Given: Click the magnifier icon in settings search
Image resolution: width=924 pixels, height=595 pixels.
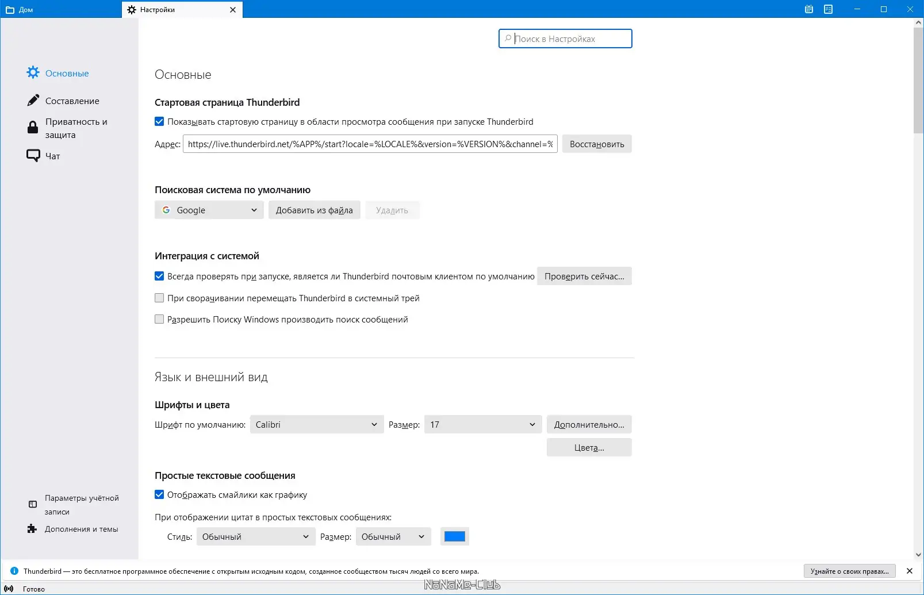Looking at the screenshot, I should [508, 39].
